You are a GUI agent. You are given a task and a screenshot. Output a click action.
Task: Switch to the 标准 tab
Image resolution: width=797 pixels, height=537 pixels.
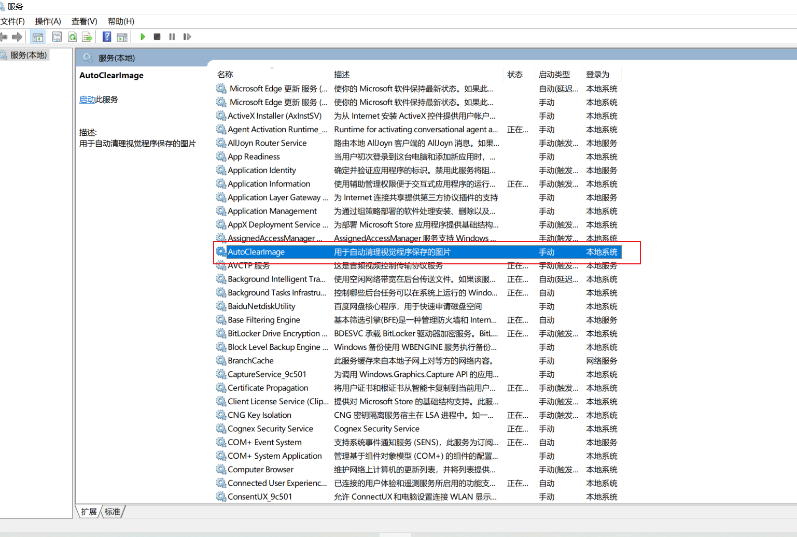click(x=112, y=512)
